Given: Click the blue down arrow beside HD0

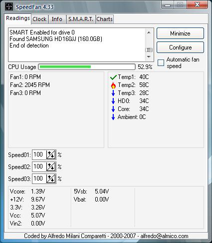Looking at the screenshot, I should tap(113, 101).
